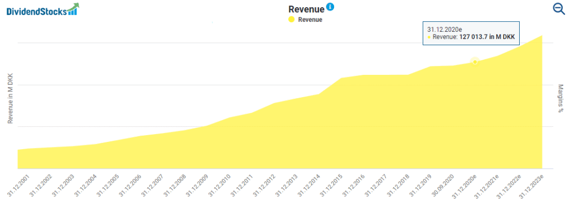Click the tooltip showing 127 013.7 in M DKK
This screenshot has height=210, width=571.
(471, 33)
